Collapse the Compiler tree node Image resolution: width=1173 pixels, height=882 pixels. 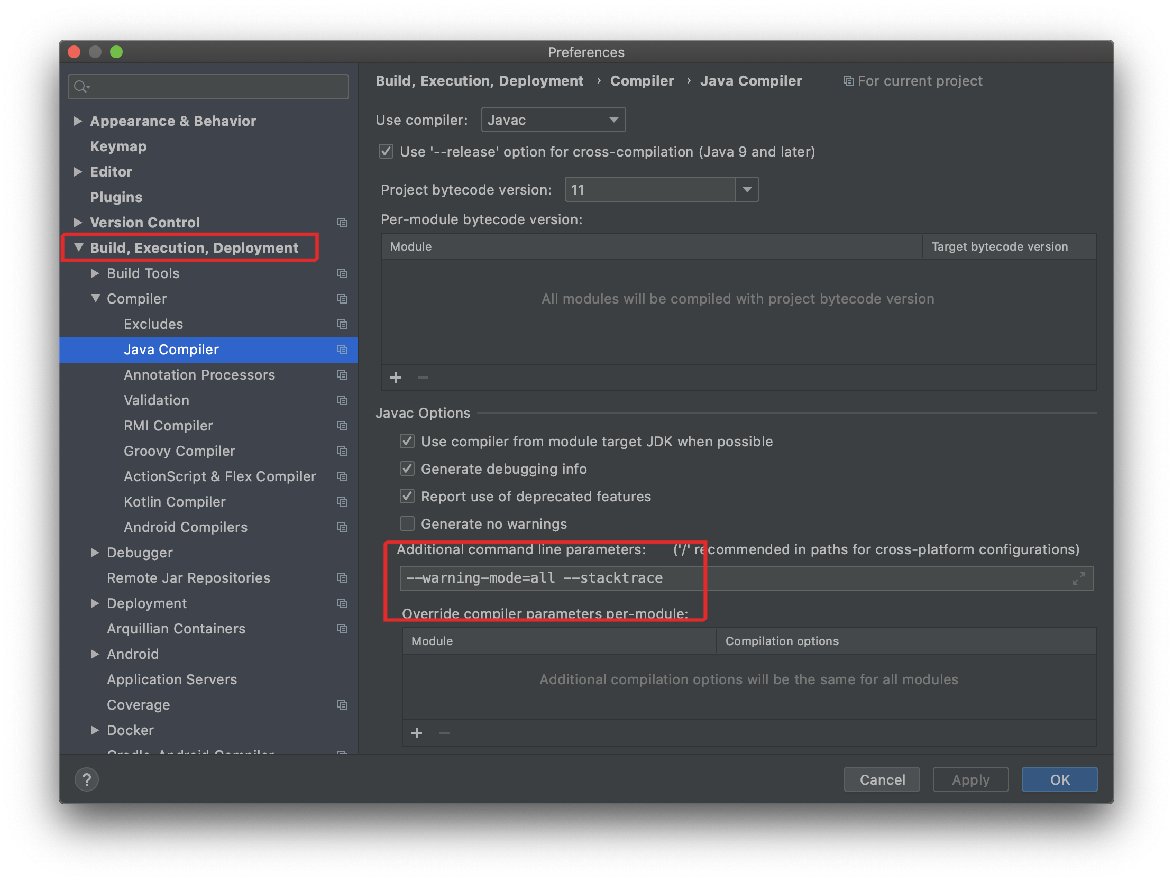tap(95, 299)
